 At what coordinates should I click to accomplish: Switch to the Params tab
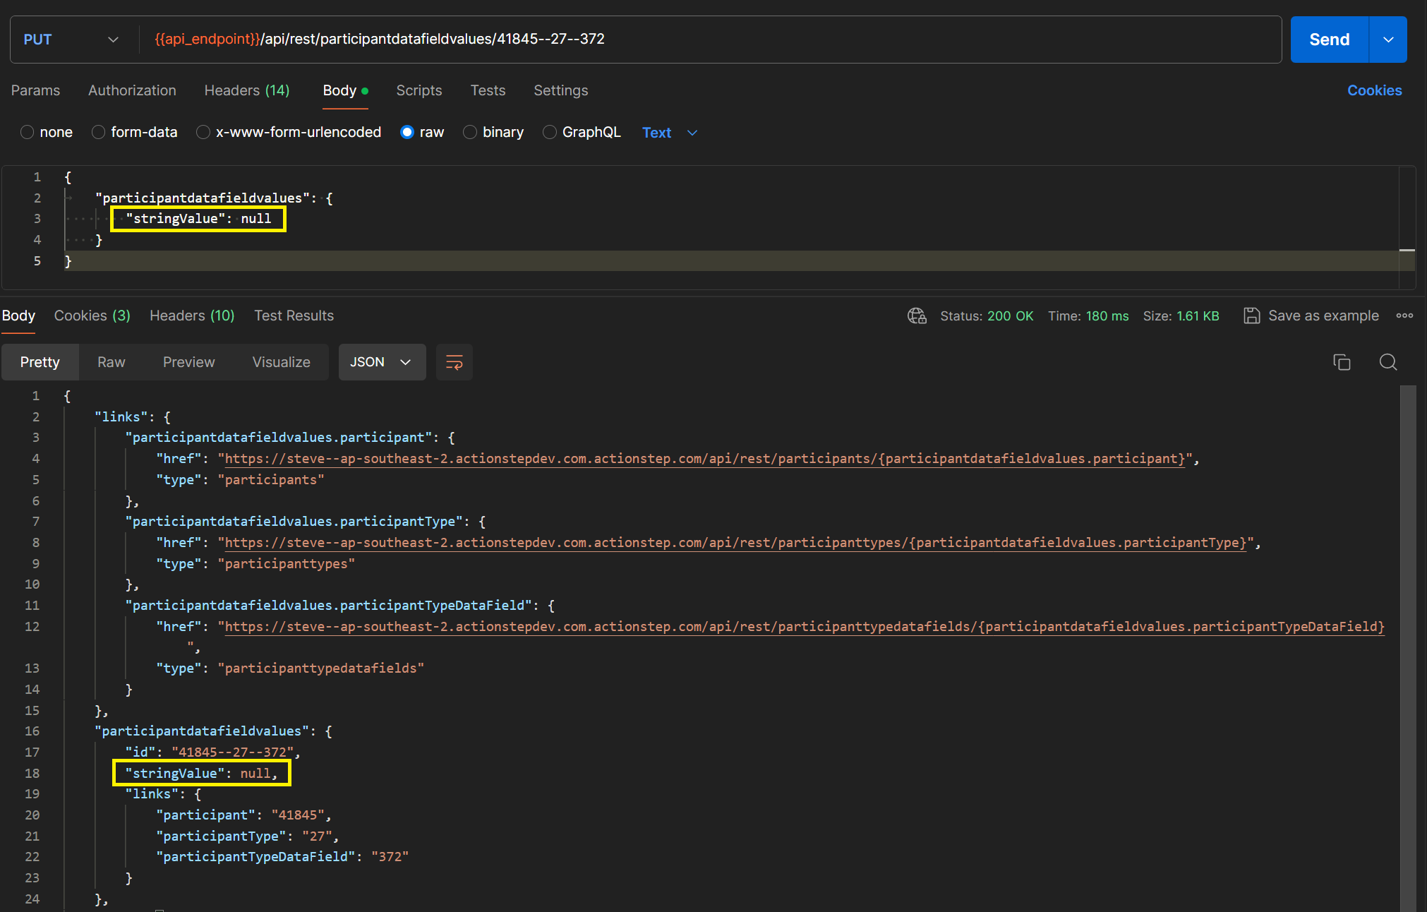click(35, 90)
